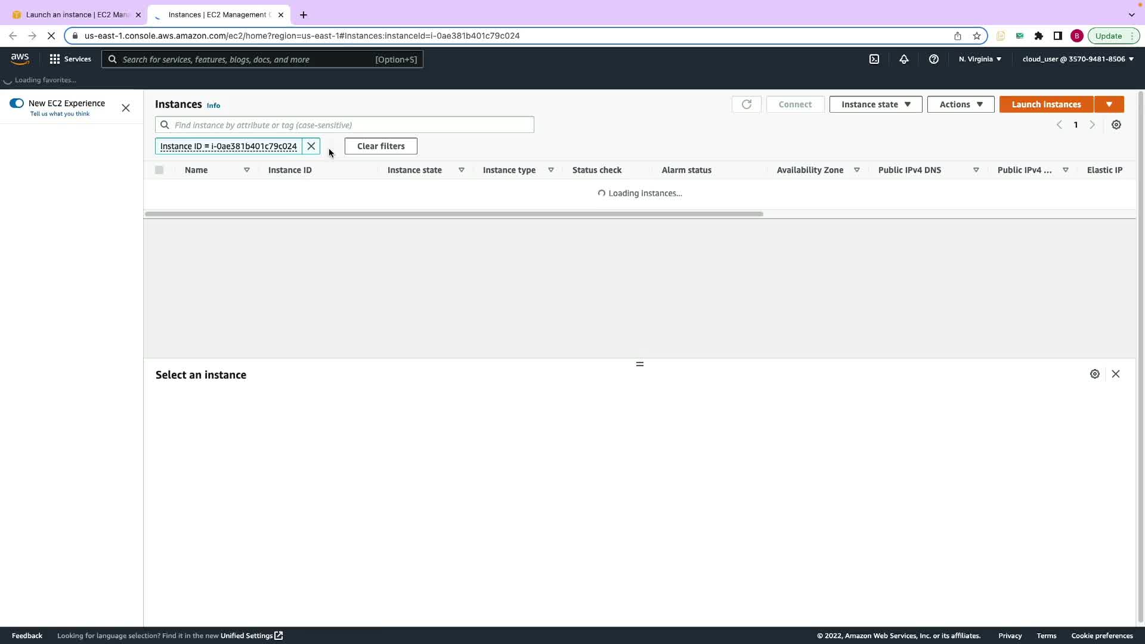The width and height of the screenshot is (1145, 644).
Task: Open the Actions dropdown menu
Action: [x=960, y=104]
